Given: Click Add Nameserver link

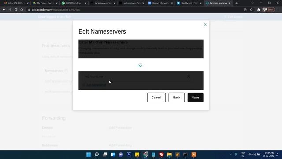Looking at the screenshot, I should point(94,85).
